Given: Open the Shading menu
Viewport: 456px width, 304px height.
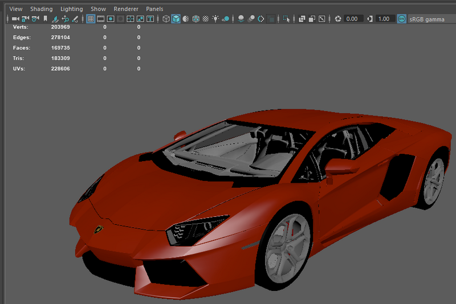Looking at the screenshot, I should [41, 9].
